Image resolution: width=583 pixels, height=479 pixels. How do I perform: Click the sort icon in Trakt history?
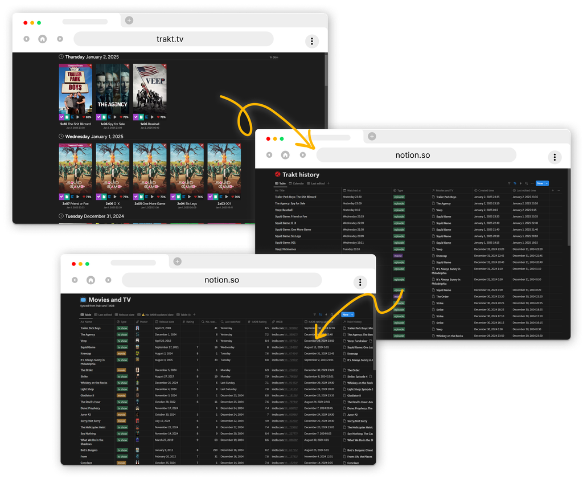click(515, 183)
